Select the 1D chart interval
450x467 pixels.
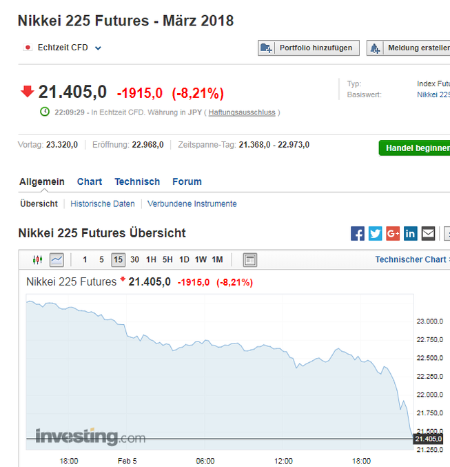tap(184, 260)
